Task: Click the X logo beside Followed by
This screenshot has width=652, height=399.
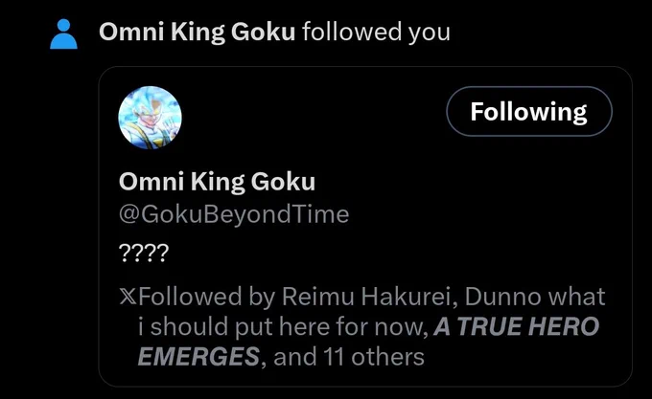Action: pyautogui.click(x=128, y=296)
